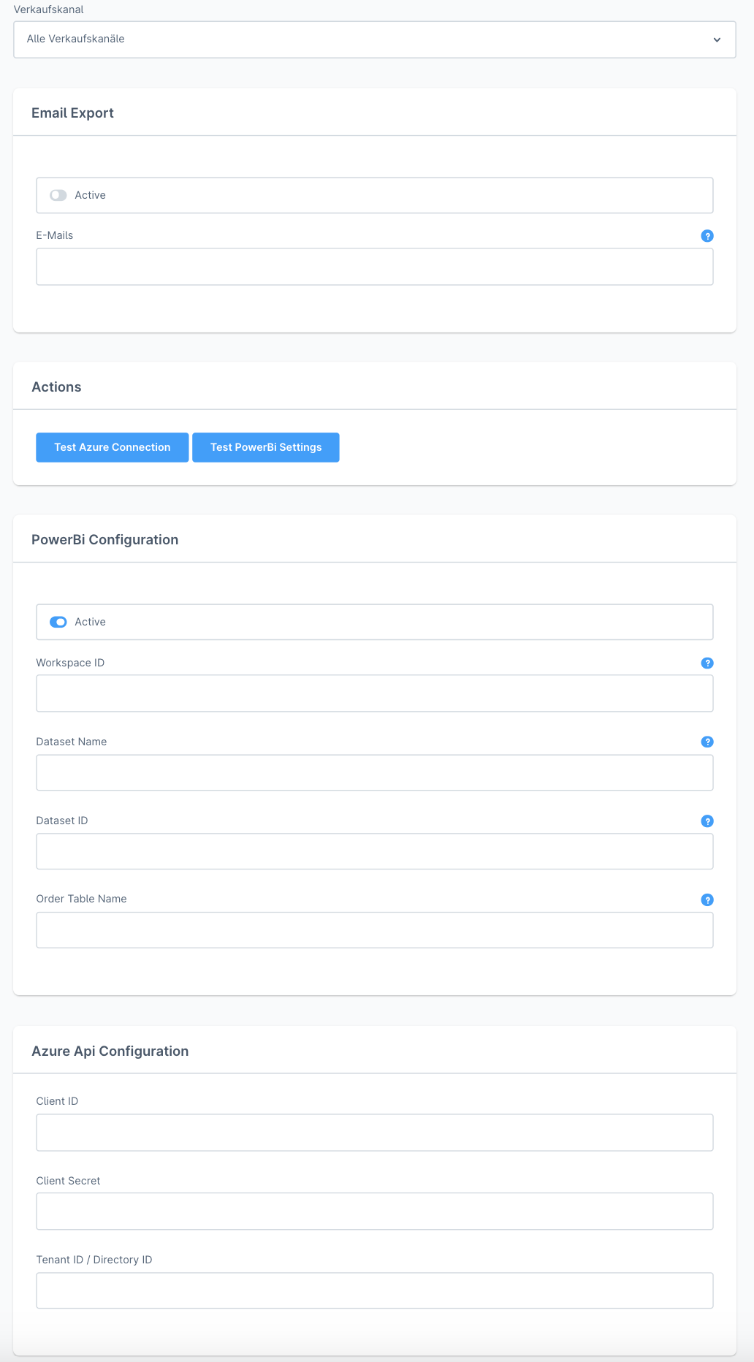Click the Dataset ID help icon
Viewport: 754px width, 1362px height.
(x=707, y=821)
